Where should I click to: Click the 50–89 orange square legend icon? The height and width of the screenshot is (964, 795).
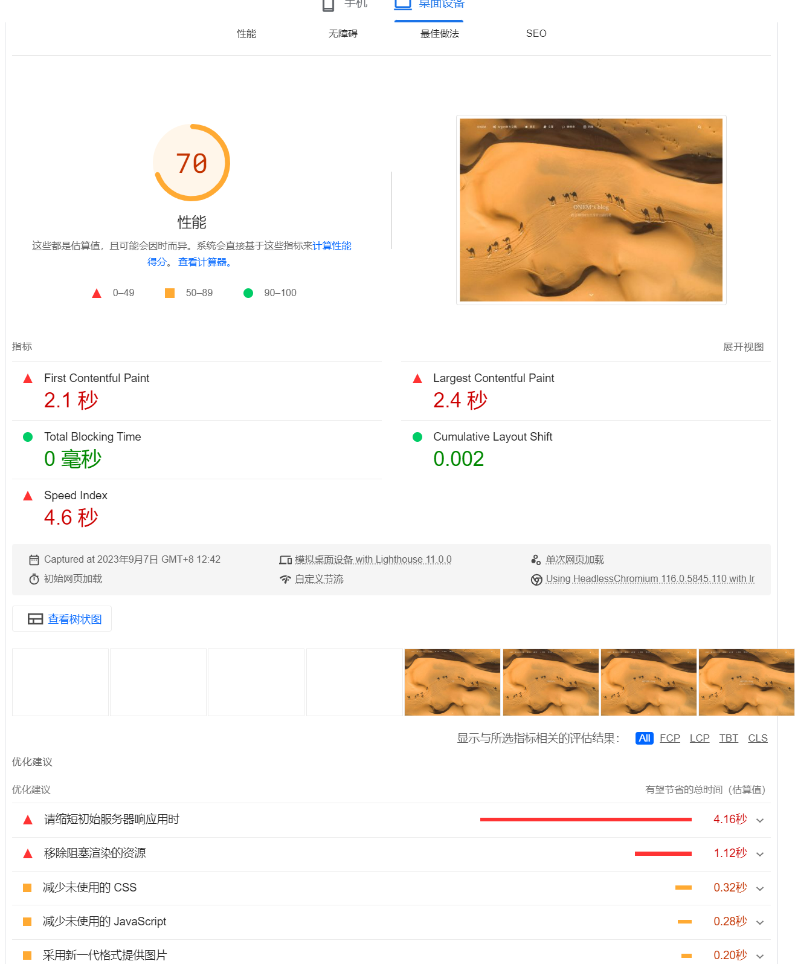pyautogui.click(x=170, y=293)
